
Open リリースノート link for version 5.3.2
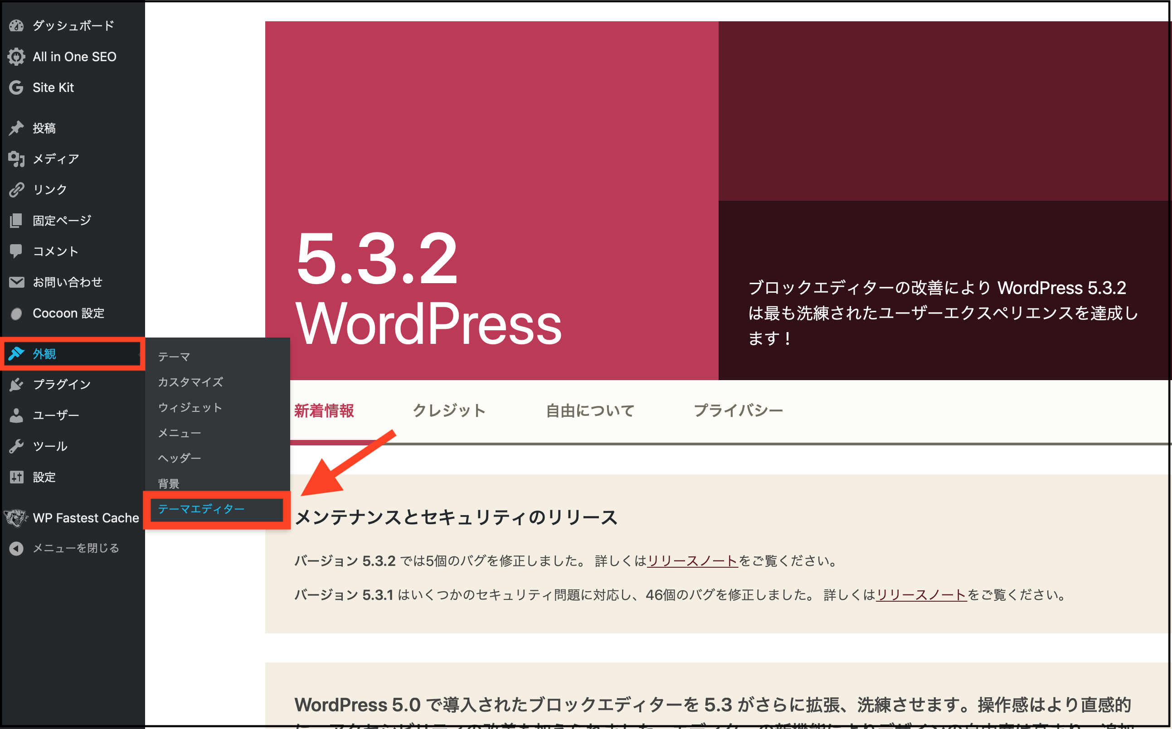(x=692, y=561)
